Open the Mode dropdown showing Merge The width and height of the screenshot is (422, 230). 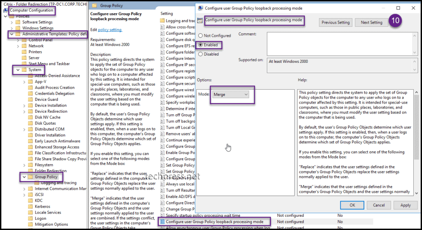[230, 95]
